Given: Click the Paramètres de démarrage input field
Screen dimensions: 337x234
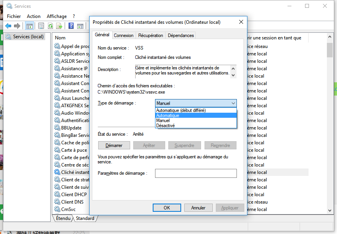Looking at the screenshot, I should pos(196,173).
